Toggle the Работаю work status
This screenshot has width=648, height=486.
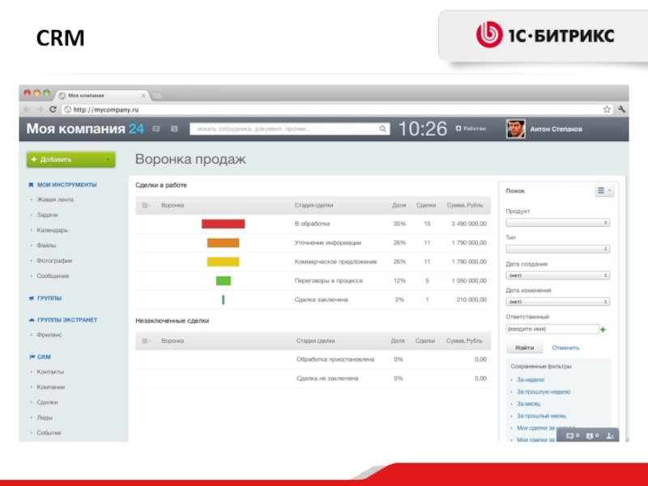471,129
